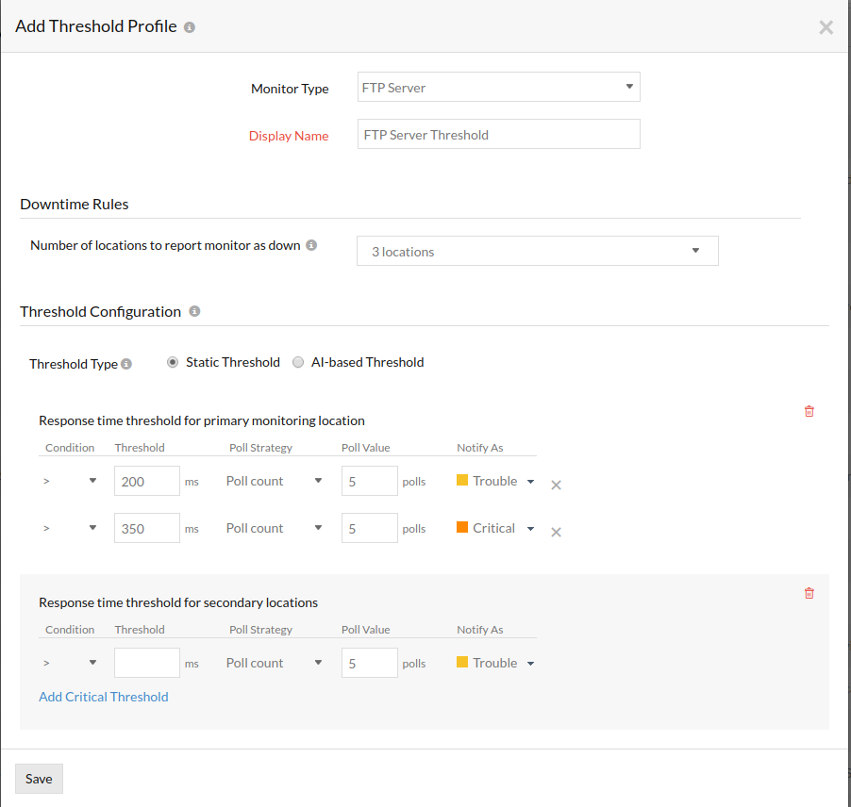Delete secondary locations threshold section
The width and height of the screenshot is (851, 807).
pos(809,593)
